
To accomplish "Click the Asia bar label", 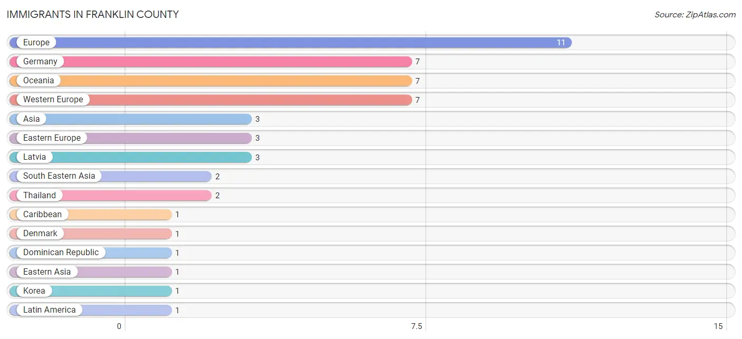I will [32, 119].
